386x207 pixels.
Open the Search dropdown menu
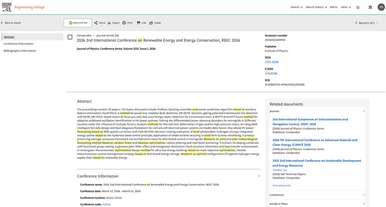click(297, 7)
